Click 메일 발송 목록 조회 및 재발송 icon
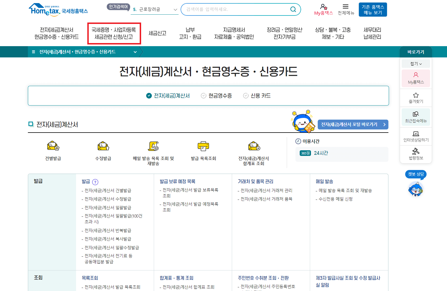This screenshot has width=447, height=291. (x=153, y=146)
